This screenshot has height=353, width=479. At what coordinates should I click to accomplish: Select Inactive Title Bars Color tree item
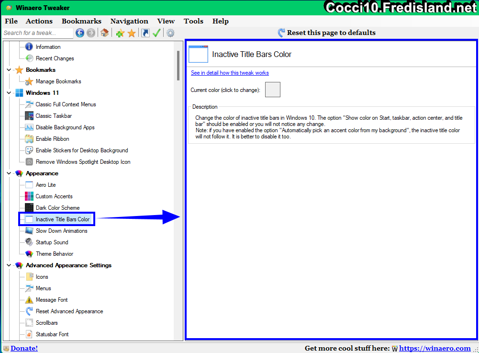pos(63,219)
